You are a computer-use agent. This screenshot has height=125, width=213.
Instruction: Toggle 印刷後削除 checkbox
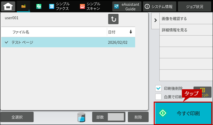tap(158, 88)
